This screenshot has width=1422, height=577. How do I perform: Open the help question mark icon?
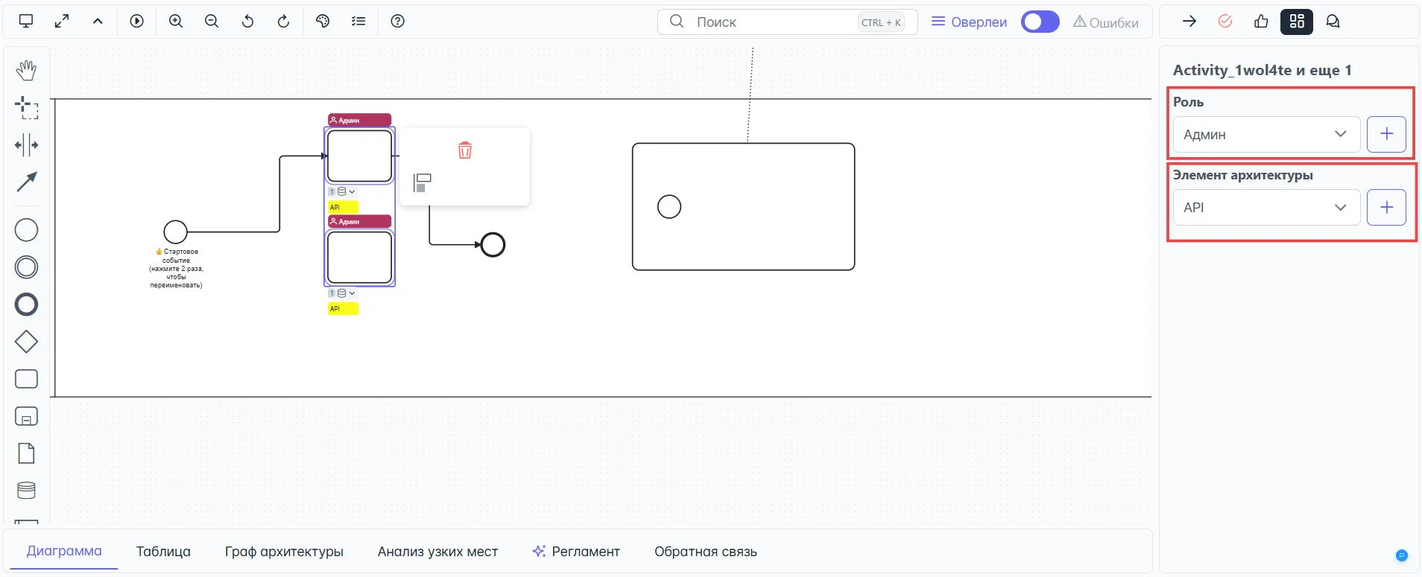[x=398, y=22]
